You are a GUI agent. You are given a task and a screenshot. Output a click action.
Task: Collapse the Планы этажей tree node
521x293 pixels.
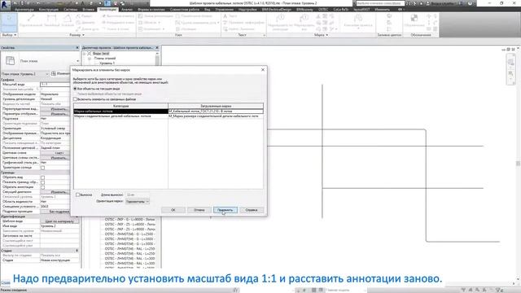90,58
